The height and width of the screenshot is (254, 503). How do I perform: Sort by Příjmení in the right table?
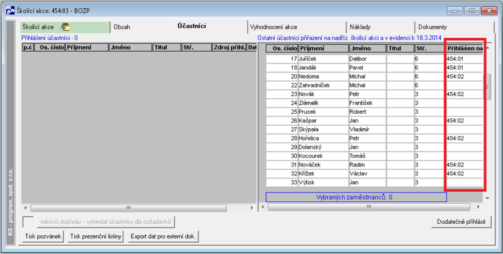(323, 48)
